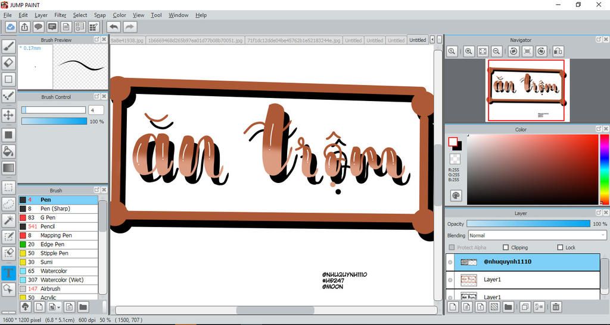Image resolution: width=610 pixels, height=325 pixels.
Task: Select the Airbrush brush
Action: tap(58, 289)
